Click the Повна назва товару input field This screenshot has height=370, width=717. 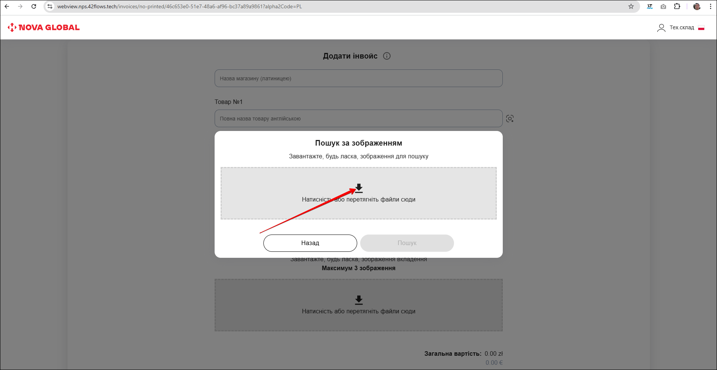click(358, 119)
